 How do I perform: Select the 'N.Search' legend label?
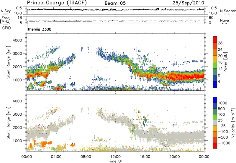(228, 11)
